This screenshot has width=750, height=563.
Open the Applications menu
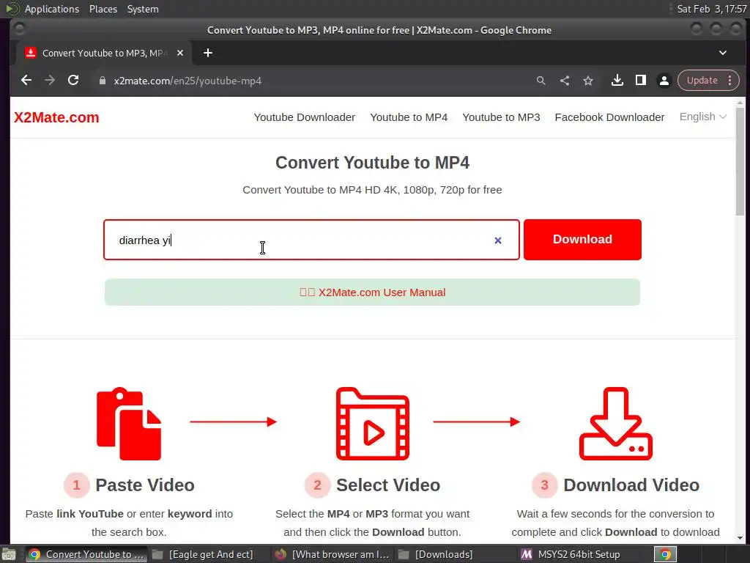tap(52, 9)
